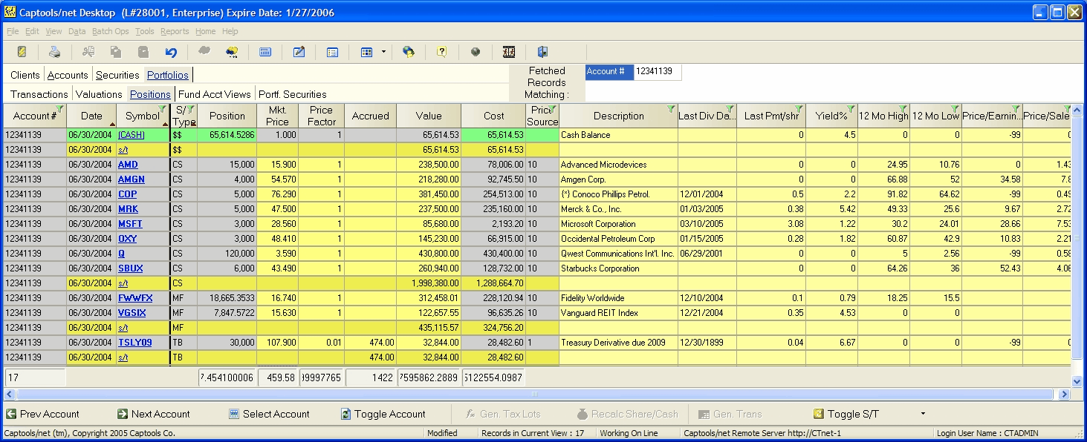The image size is (1087, 442).
Task: Click the exit door icon in toolbar
Action: point(542,52)
